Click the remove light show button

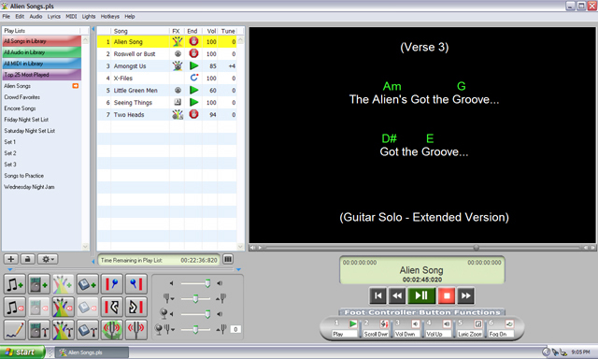point(64,308)
